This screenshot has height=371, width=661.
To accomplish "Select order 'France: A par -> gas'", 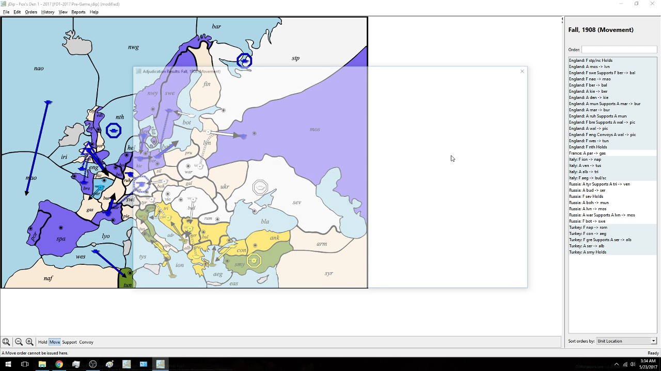I will (x=612, y=153).
